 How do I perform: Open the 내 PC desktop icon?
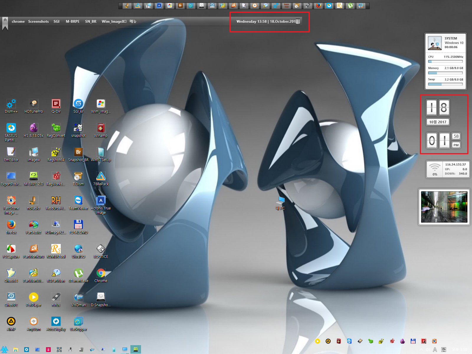point(280,203)
